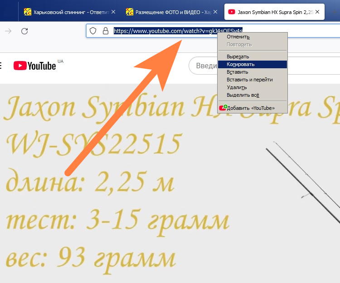Click the selected YouTube URL in address bar
The image size is (340, 283).
178,31
